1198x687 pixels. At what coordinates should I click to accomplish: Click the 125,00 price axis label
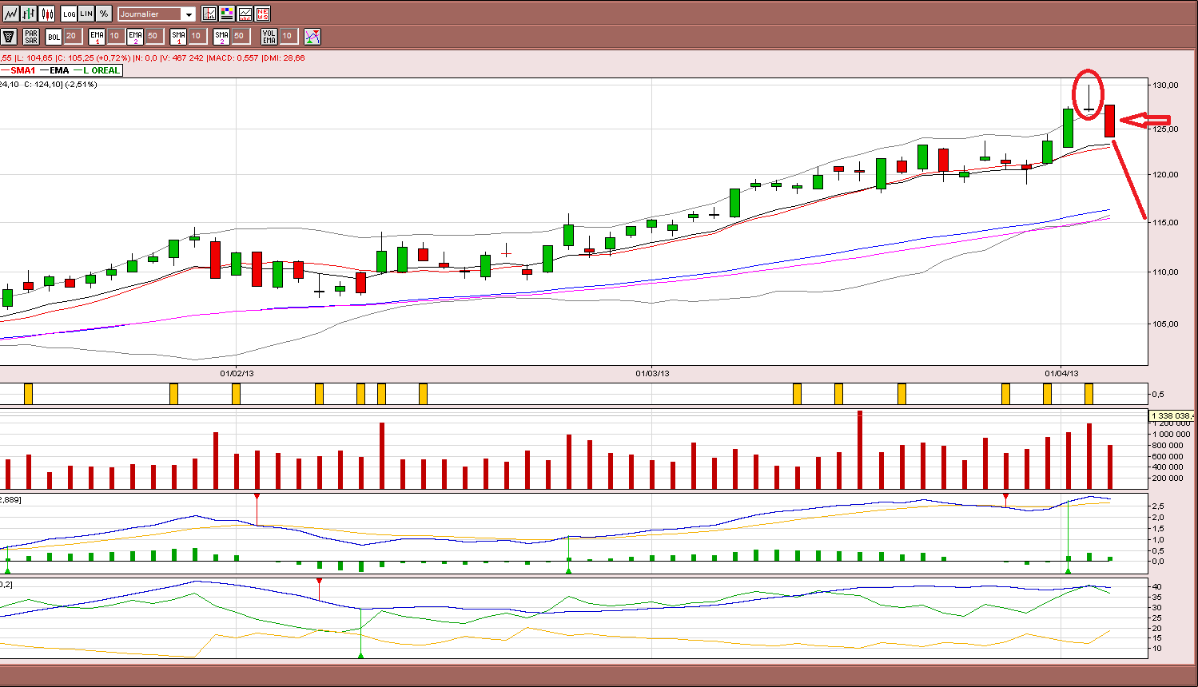point(1165,129)
